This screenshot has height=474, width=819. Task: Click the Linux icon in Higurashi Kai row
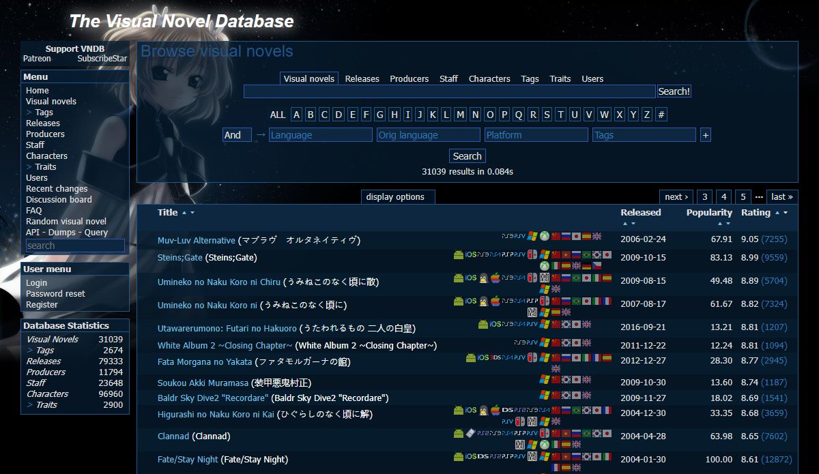[484, 410]
